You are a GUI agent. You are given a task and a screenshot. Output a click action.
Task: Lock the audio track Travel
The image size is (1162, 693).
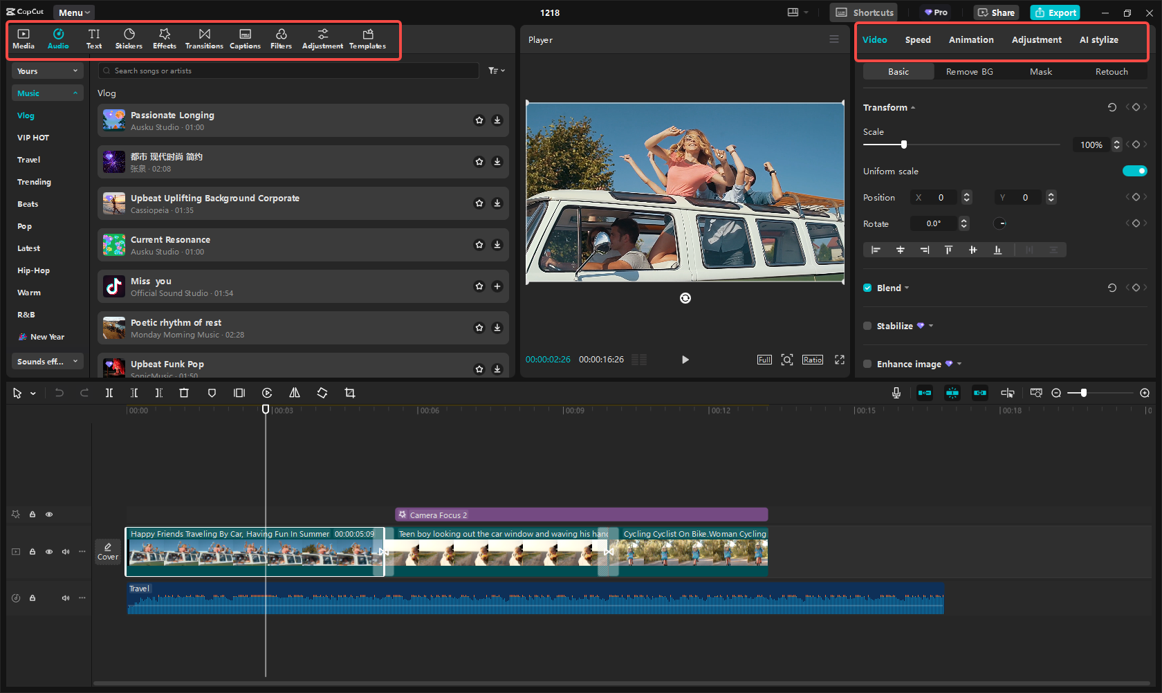coord(33,598)
